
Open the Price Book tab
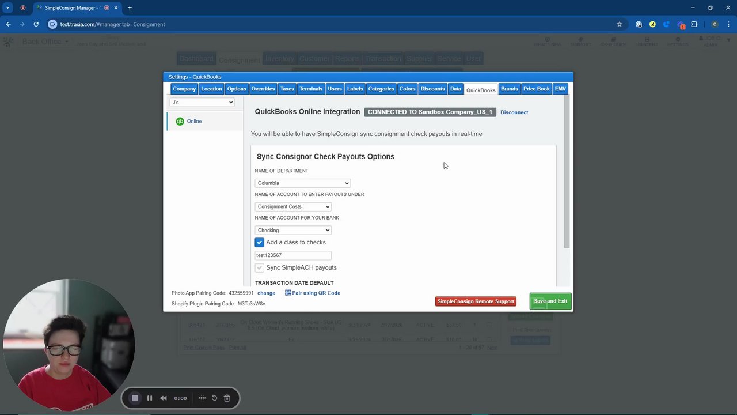537,89
